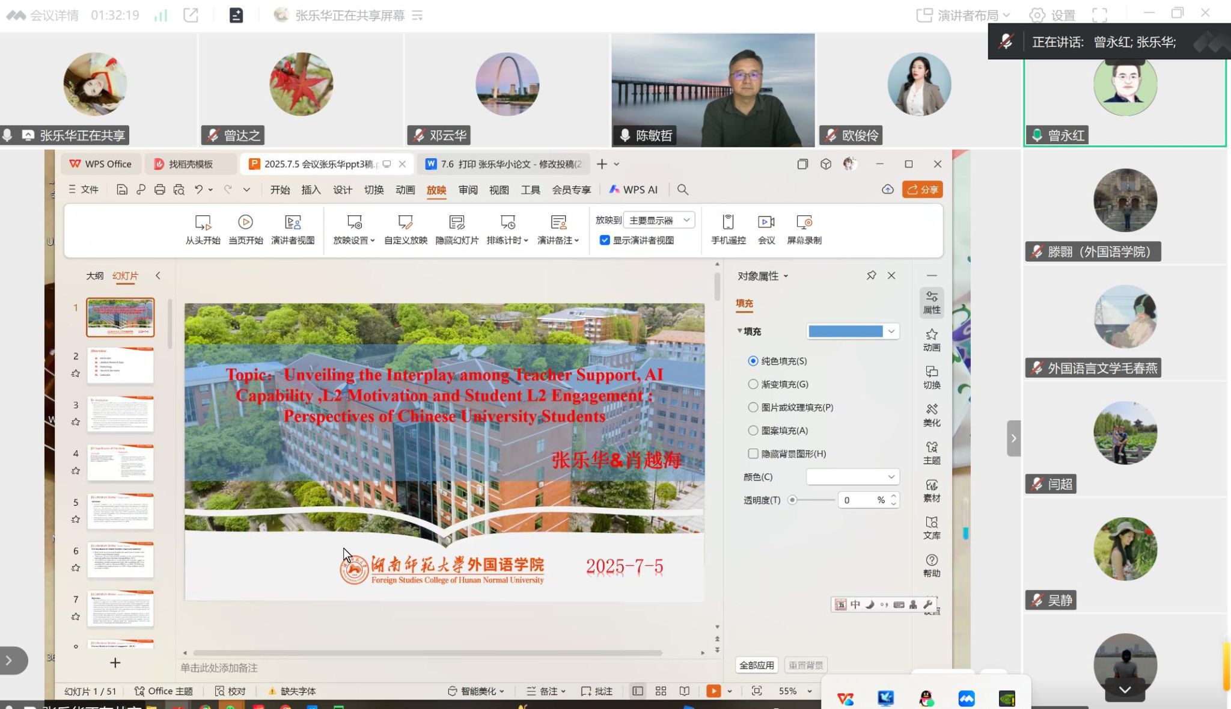The width and height of the screenshot is (1231, 709).
Task: Click the orange 分享 share button
Action: point(922,189)
